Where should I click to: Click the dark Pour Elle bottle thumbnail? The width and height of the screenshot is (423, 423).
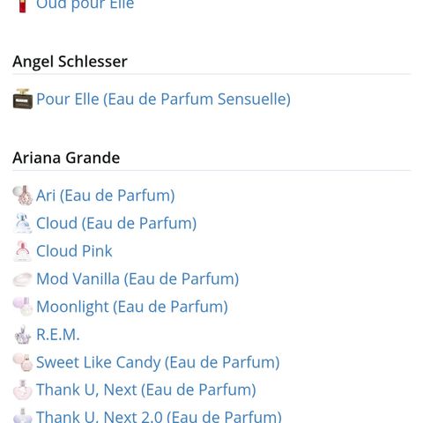23,99
